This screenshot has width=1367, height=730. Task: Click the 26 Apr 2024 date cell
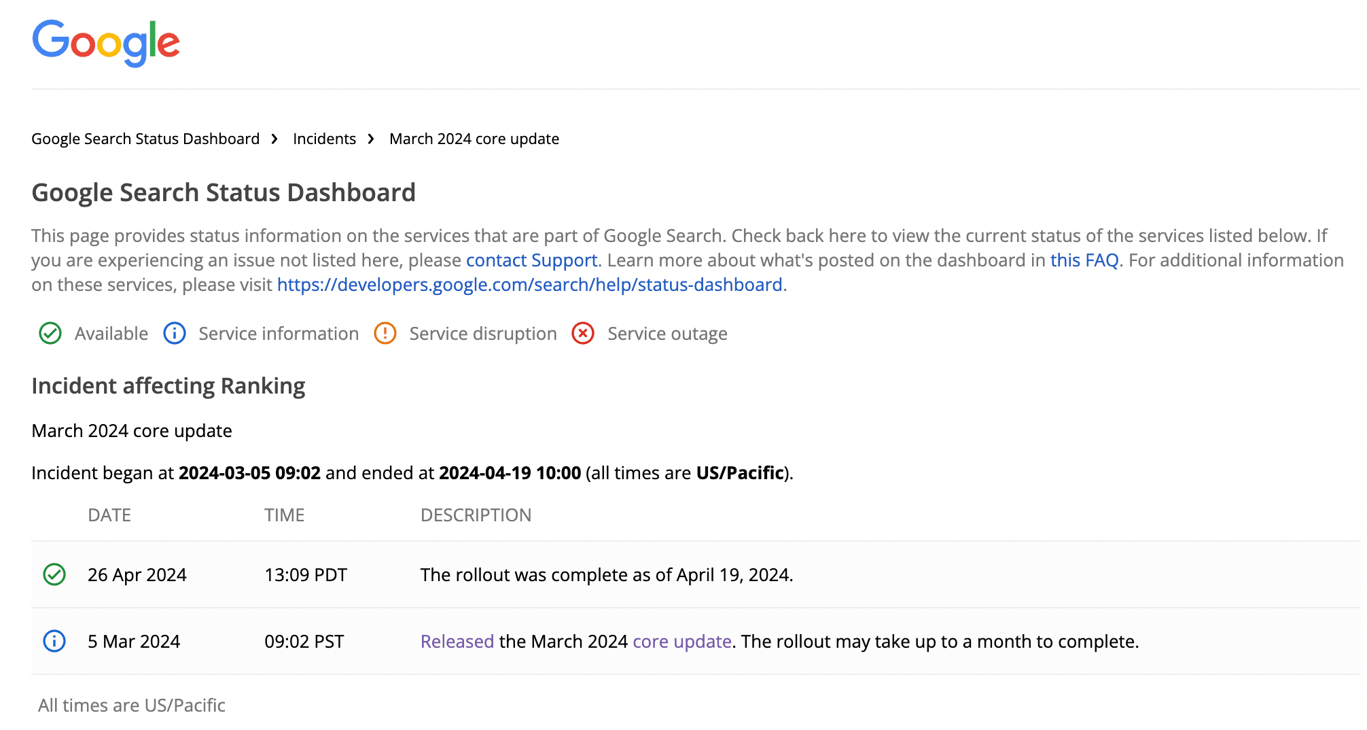[137, 575]
